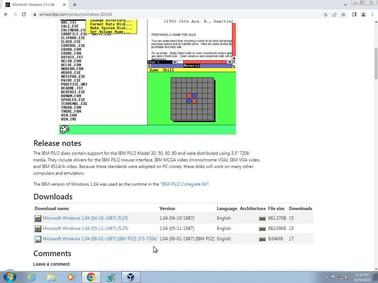Launch Internet Explorer from taskbar
378x283 pixels.
pyautogui.click(x=31, y=277)
